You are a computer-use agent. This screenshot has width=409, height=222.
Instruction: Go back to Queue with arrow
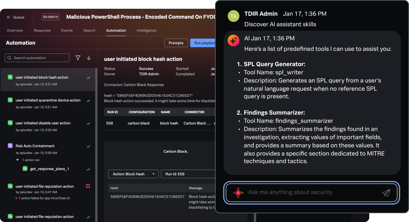[x=16, y=17]
